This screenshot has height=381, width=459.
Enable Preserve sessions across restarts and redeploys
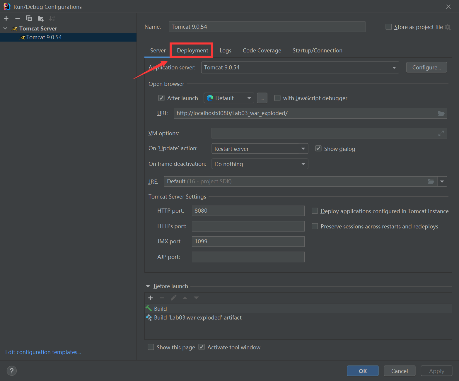[315, 226]
